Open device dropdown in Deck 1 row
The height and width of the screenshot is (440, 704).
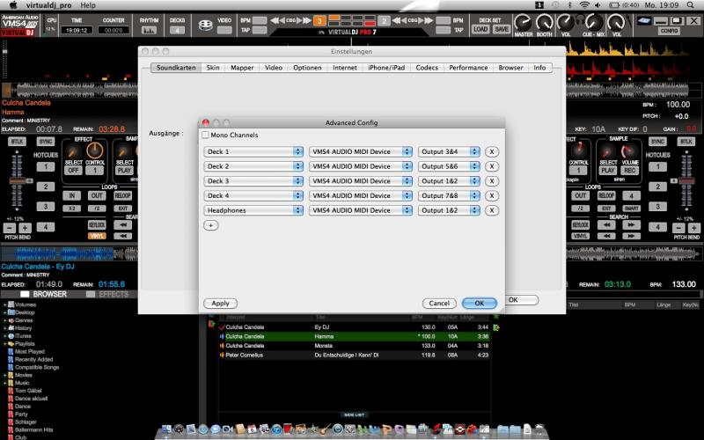tap(361, 151)
